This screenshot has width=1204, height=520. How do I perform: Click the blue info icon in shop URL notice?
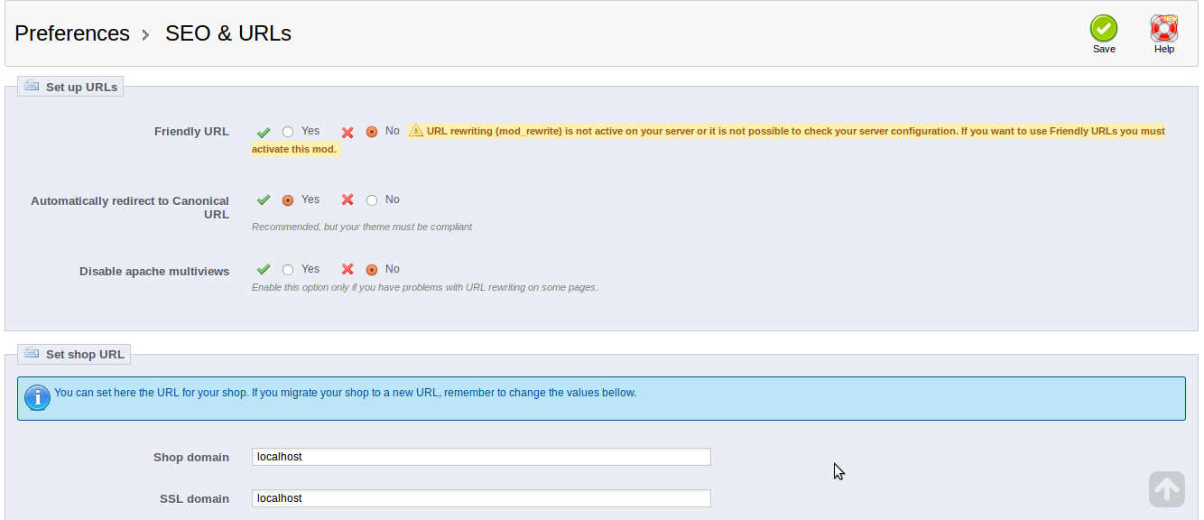(x=37, y=397)
